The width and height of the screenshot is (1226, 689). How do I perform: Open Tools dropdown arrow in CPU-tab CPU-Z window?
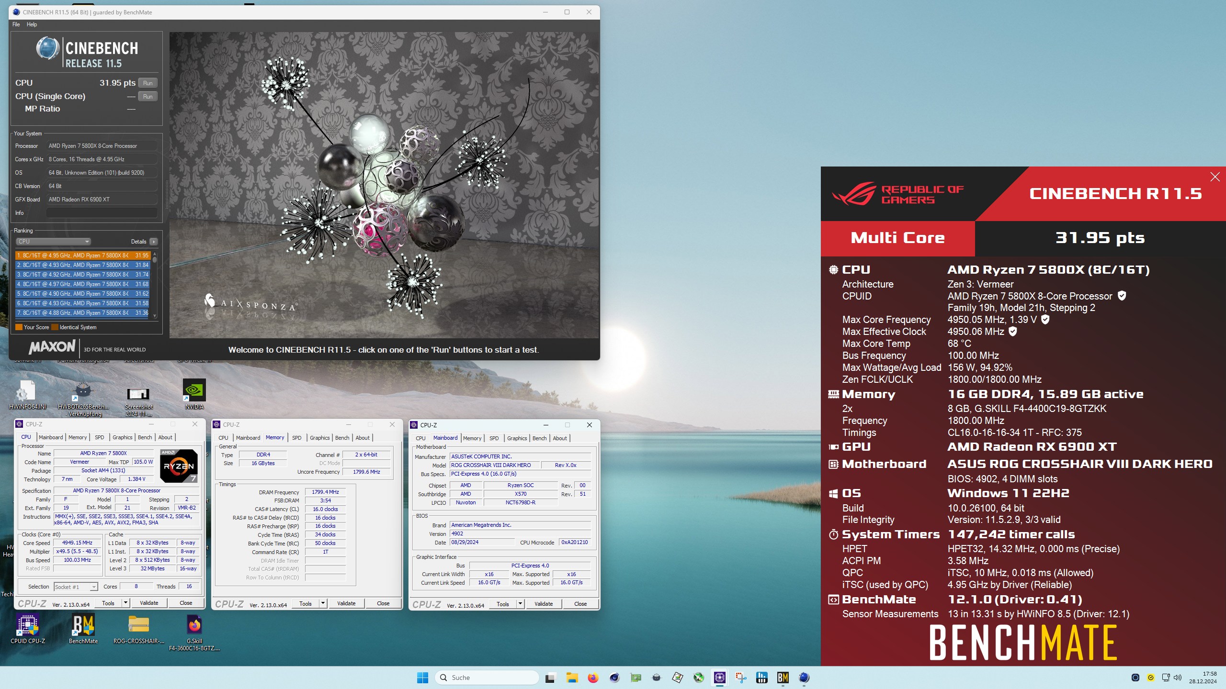126,603
